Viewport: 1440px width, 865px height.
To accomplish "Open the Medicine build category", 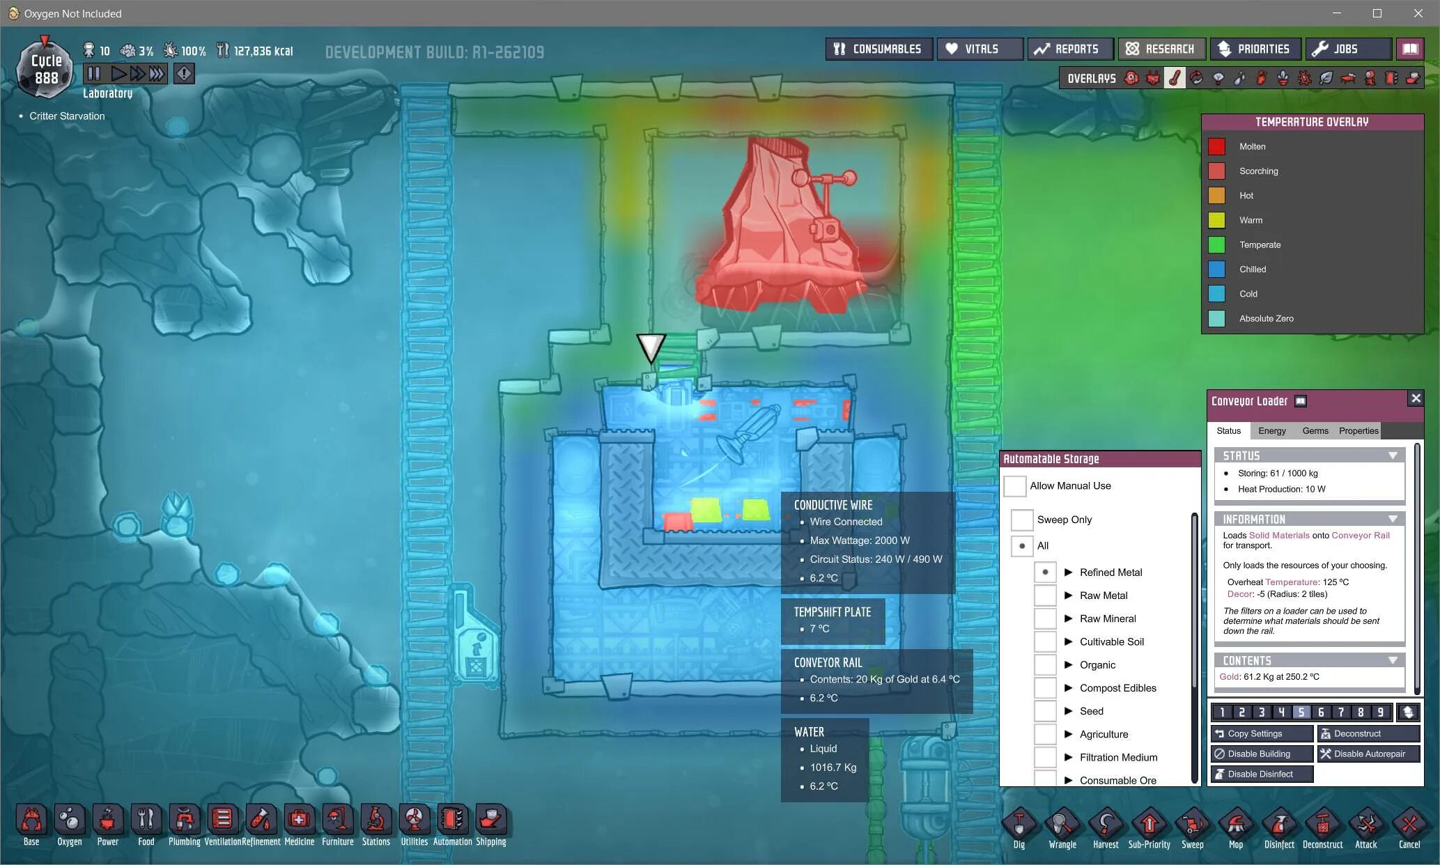I will [x=300, y=820].
